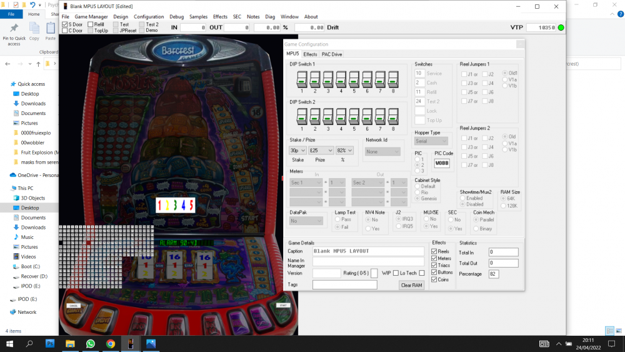Toggle DIP Switch 1 switch number 8
The width and height of the screenshot is (625, 352).
393,79
